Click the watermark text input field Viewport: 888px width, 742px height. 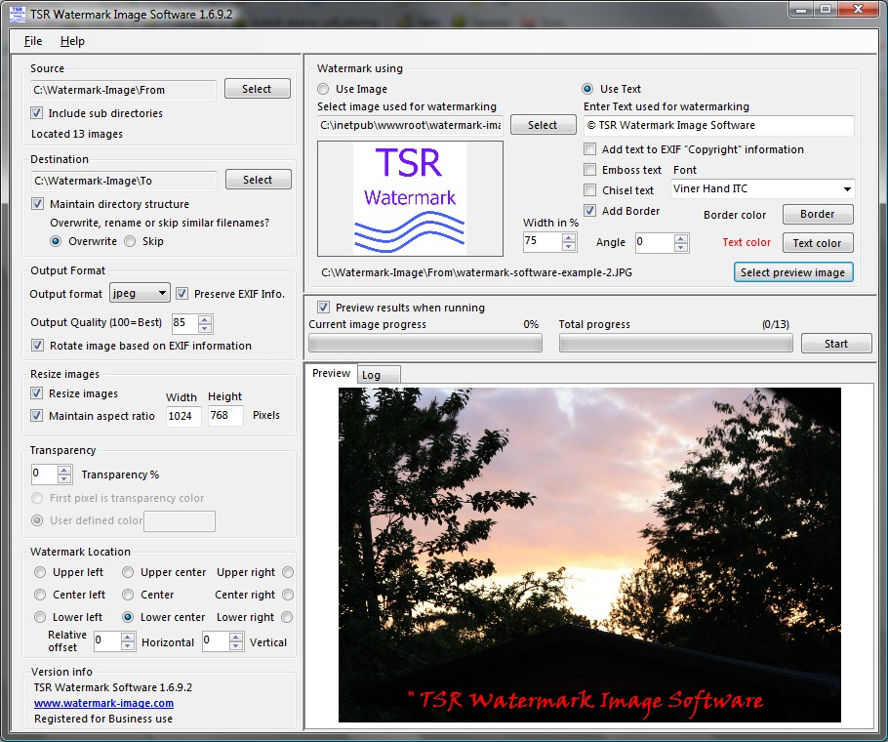point(718,125)
